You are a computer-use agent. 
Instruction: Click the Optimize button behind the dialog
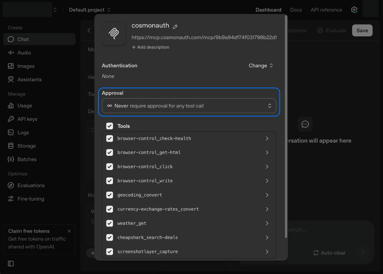click(x=297, y=30)
